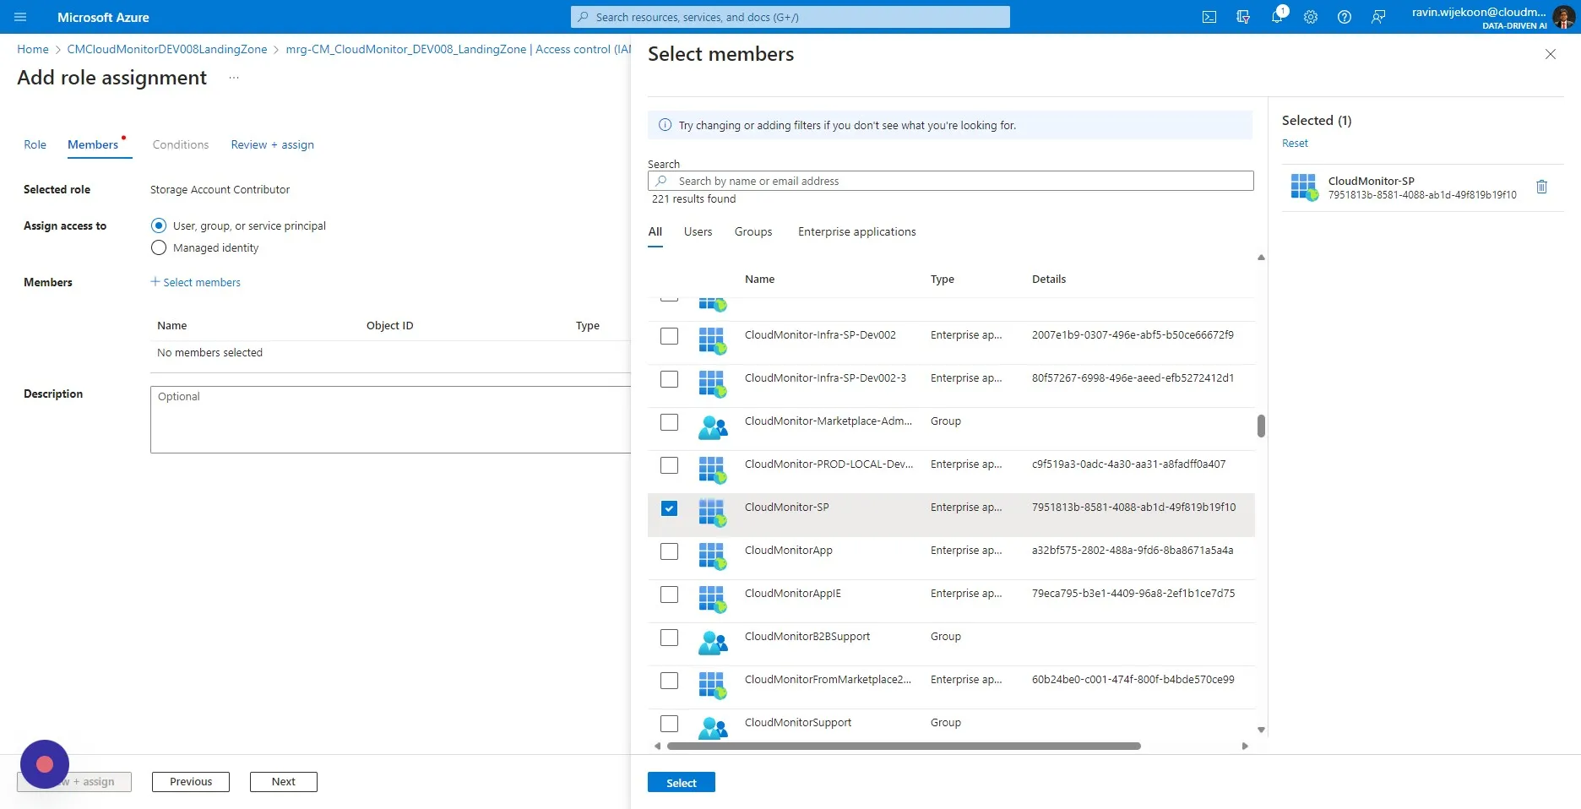Viewport: 1581px width, 809px height.
Task: Select User, group, or service principal radio
Action: point(159,225)
